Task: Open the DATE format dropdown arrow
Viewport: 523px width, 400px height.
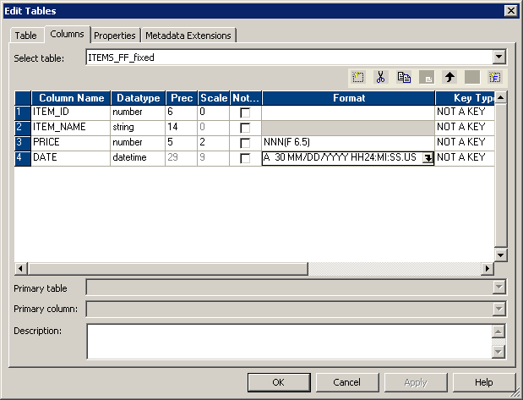Action: tap(428, 158)
